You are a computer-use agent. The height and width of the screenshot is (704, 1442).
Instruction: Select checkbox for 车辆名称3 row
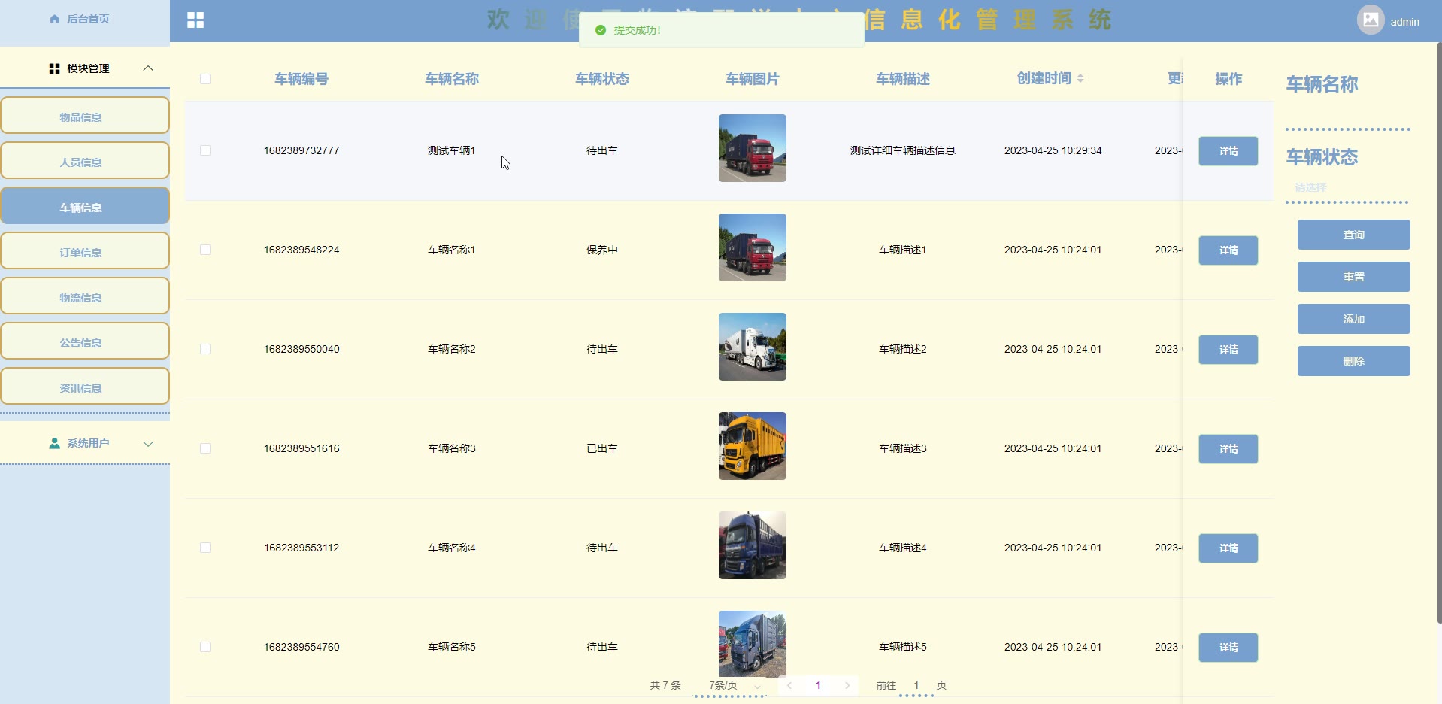point(205,448)
